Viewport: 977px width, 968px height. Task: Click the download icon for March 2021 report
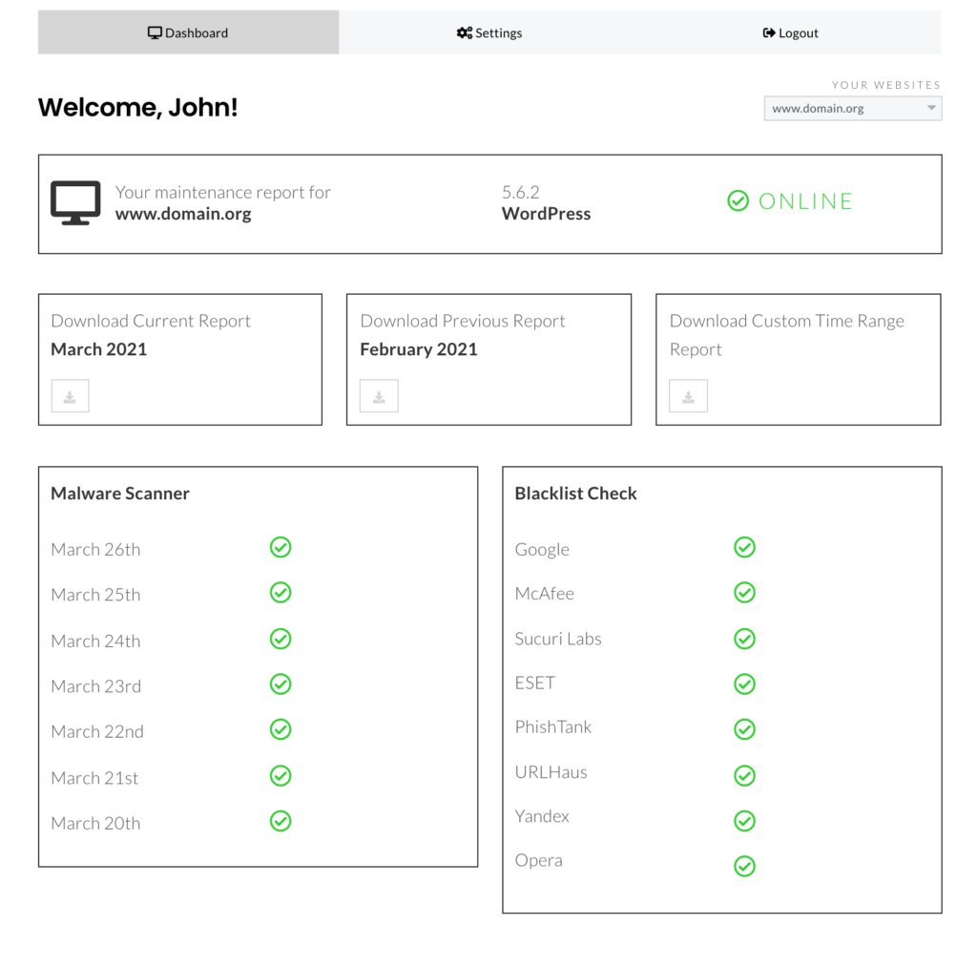tap(70, 396)
